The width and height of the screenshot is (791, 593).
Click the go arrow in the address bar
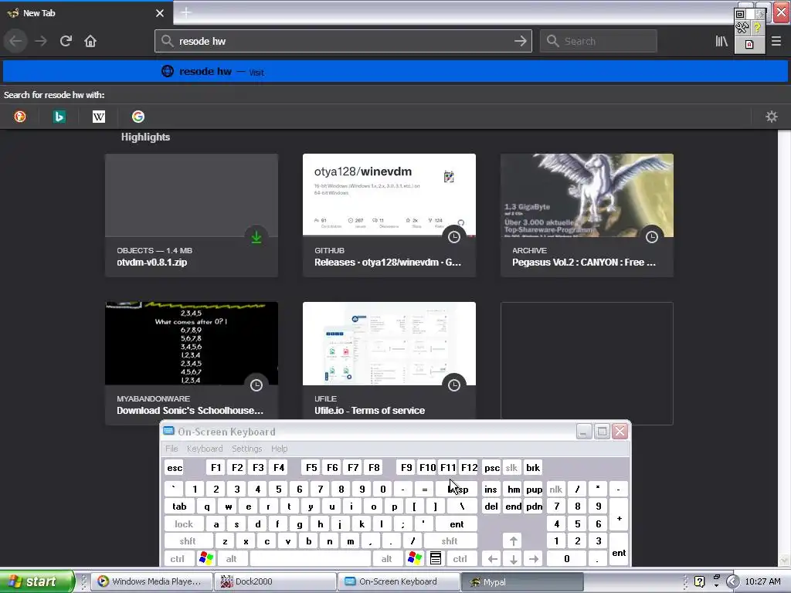pos(520,42)
